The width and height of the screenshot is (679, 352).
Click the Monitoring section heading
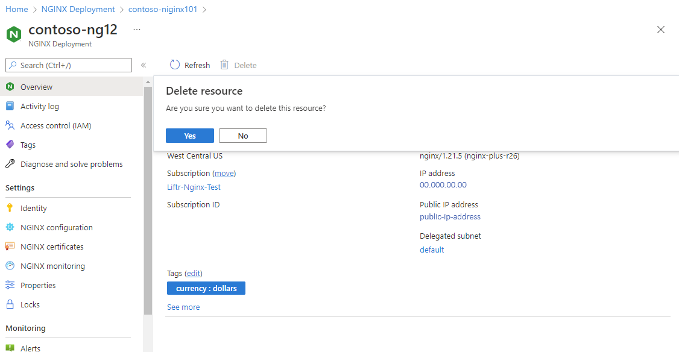point(25,328)
